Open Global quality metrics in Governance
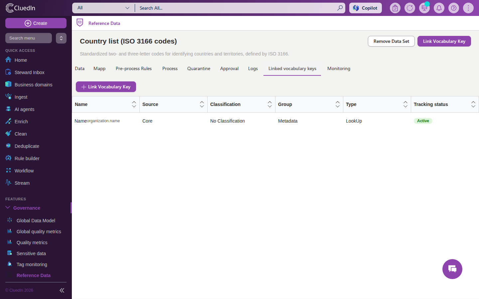479x299 pixels. click(39, 232)
